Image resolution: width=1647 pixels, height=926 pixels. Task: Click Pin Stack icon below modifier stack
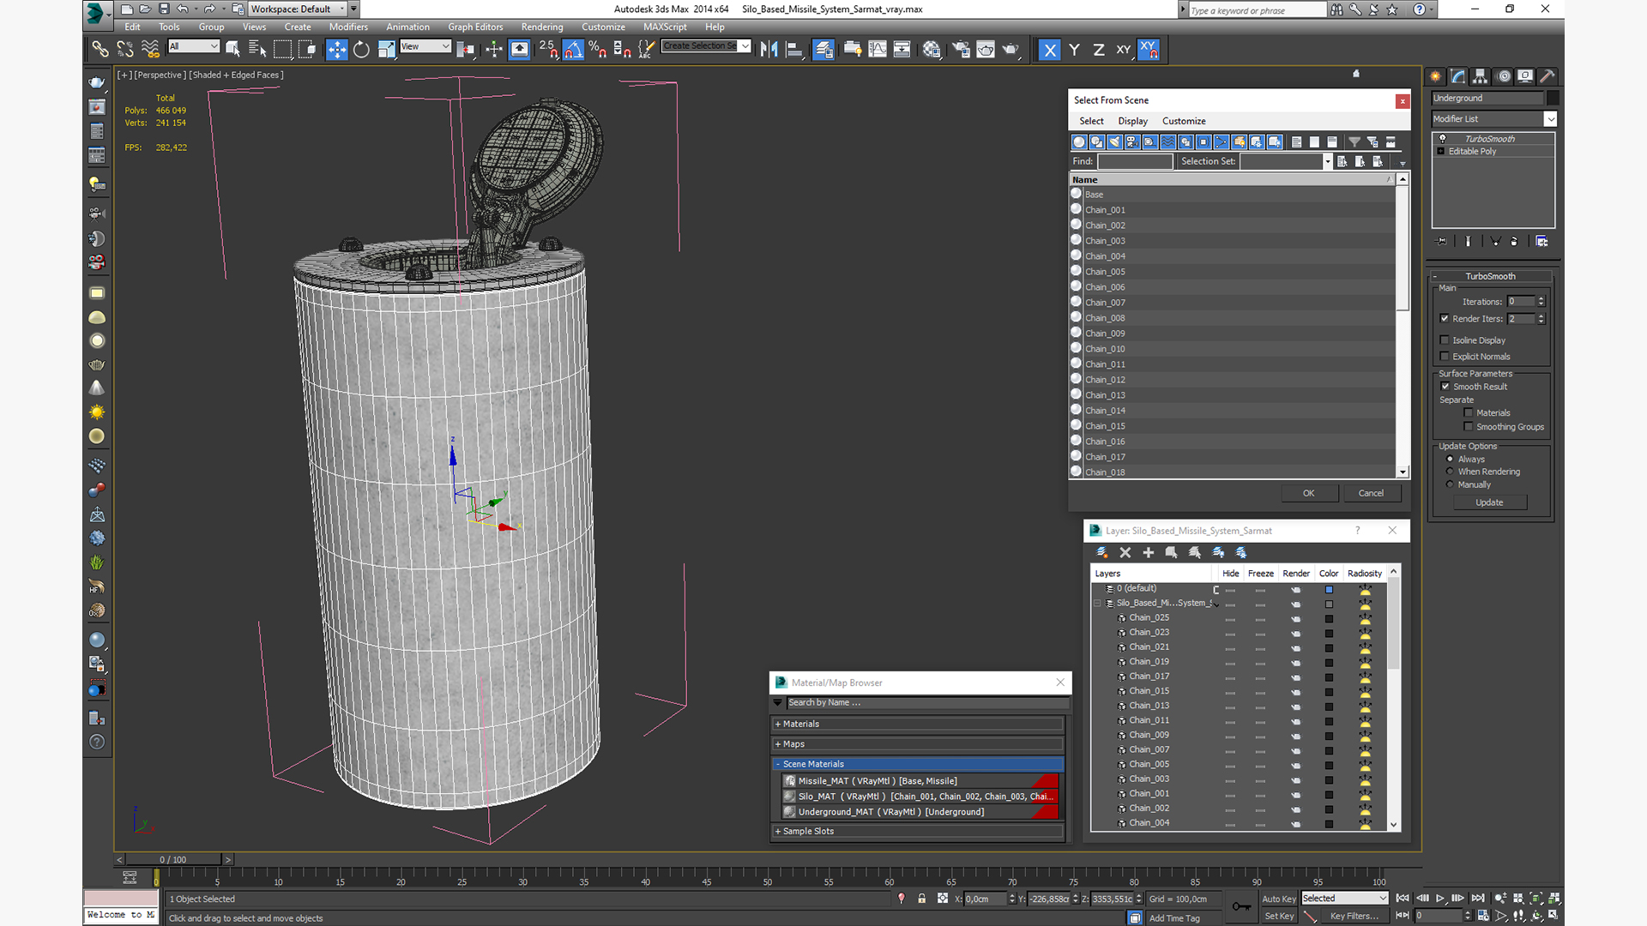tap(1442, 242)
